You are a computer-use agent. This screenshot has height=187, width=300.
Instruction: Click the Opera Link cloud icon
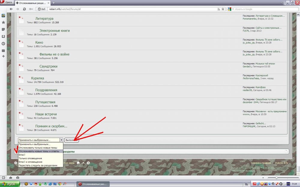[10, 177]
